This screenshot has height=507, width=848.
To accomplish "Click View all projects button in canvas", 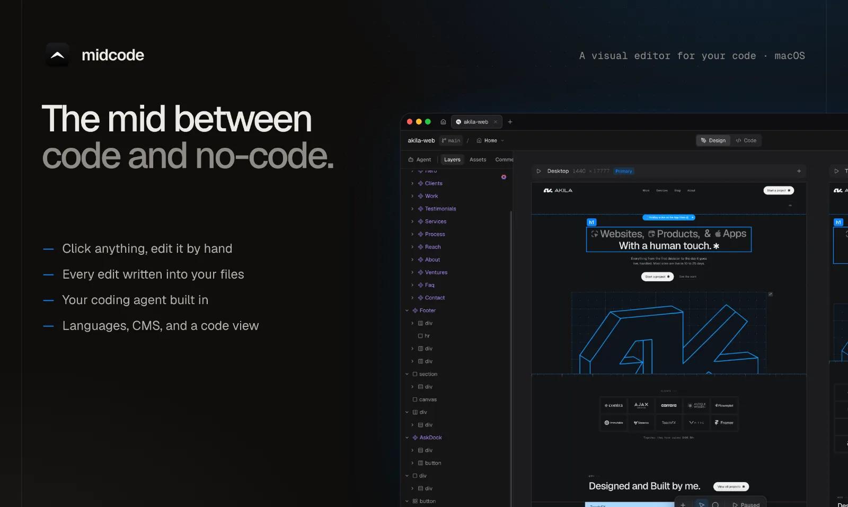I will pyautogui.click(x=731, y=486).
